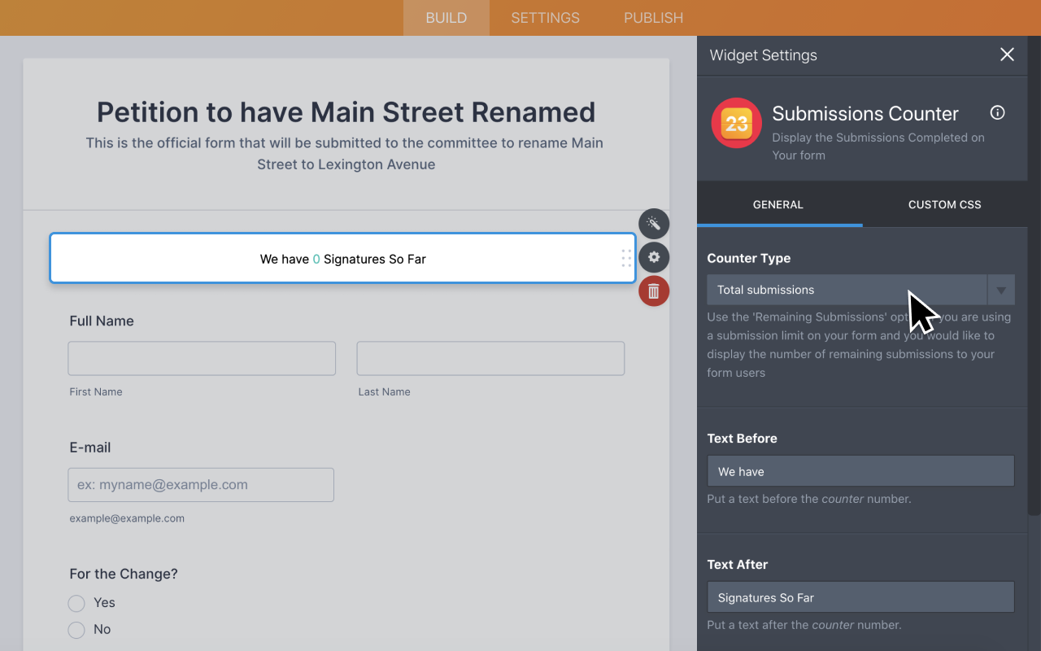Image resolution: width=1041 pixels, height=651 pixels.
Task: Go to the Settings section
Action: coord(544,17)
